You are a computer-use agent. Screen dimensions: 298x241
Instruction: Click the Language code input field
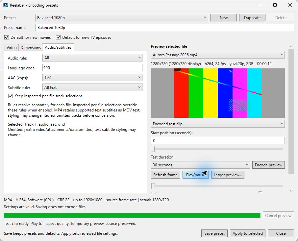92,67
